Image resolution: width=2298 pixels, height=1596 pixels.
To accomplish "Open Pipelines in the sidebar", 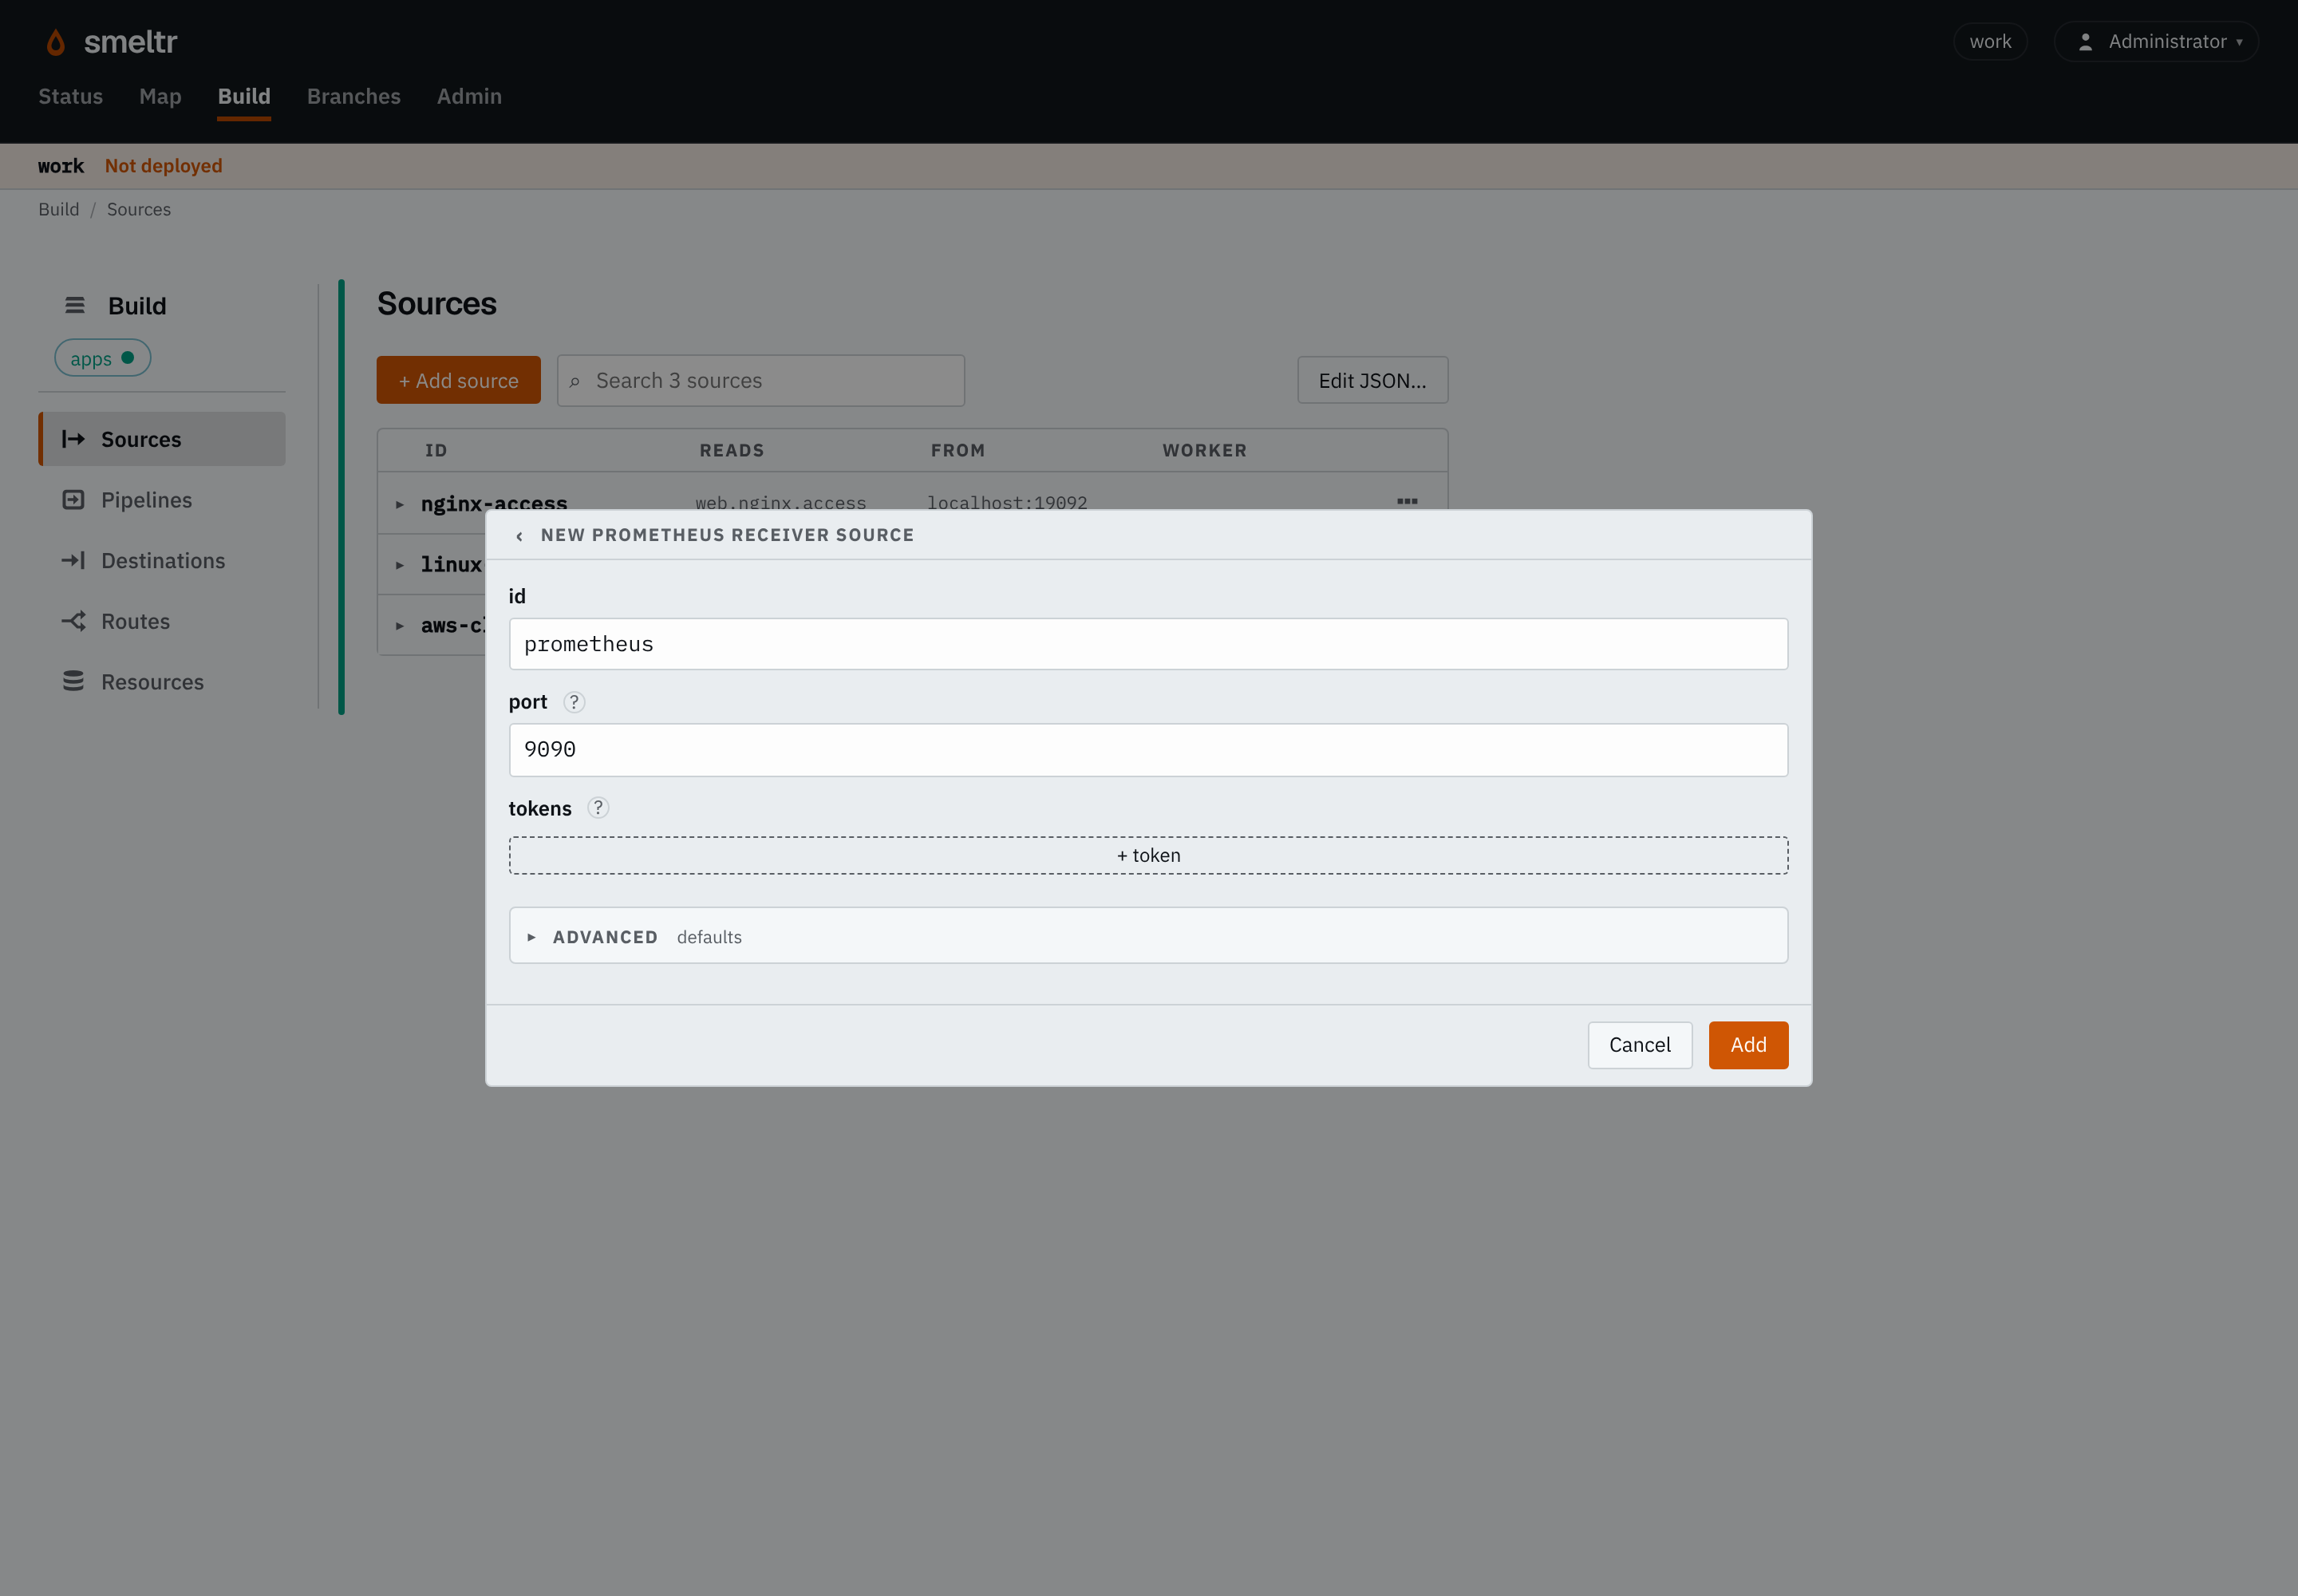I will point(162,500).
